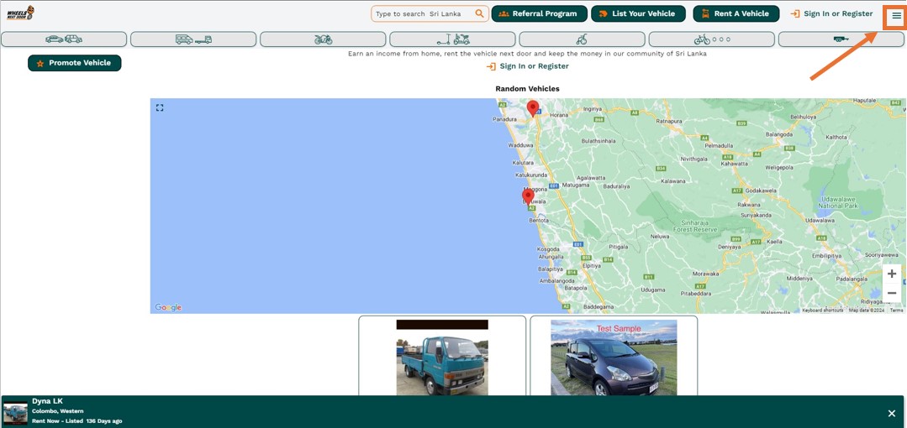Screen dimensions: 907x428
Task: Open the hamburger menu
Action: point(896,15)
